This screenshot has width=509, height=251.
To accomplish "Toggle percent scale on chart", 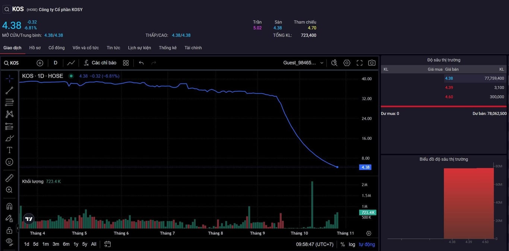I will [x=343, y=244].
